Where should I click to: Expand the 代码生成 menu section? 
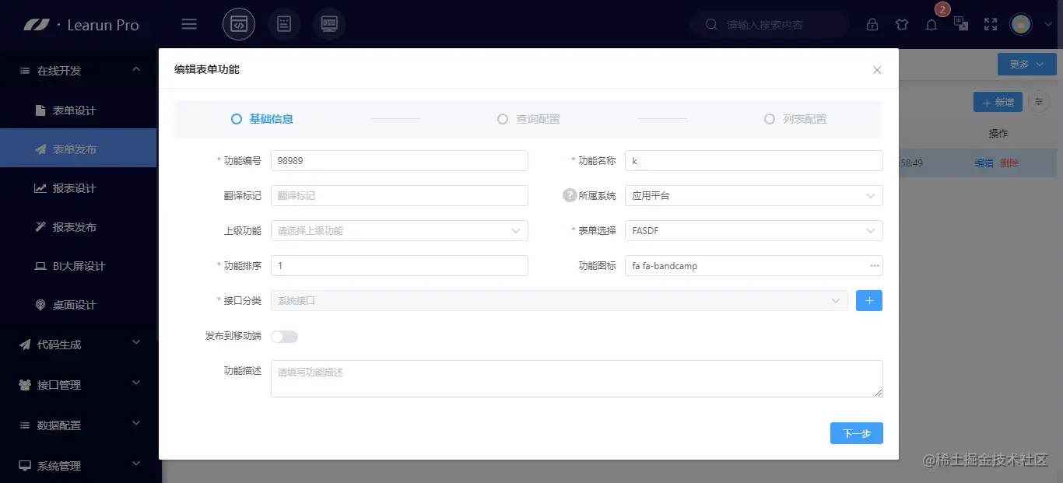coord(78,345)
